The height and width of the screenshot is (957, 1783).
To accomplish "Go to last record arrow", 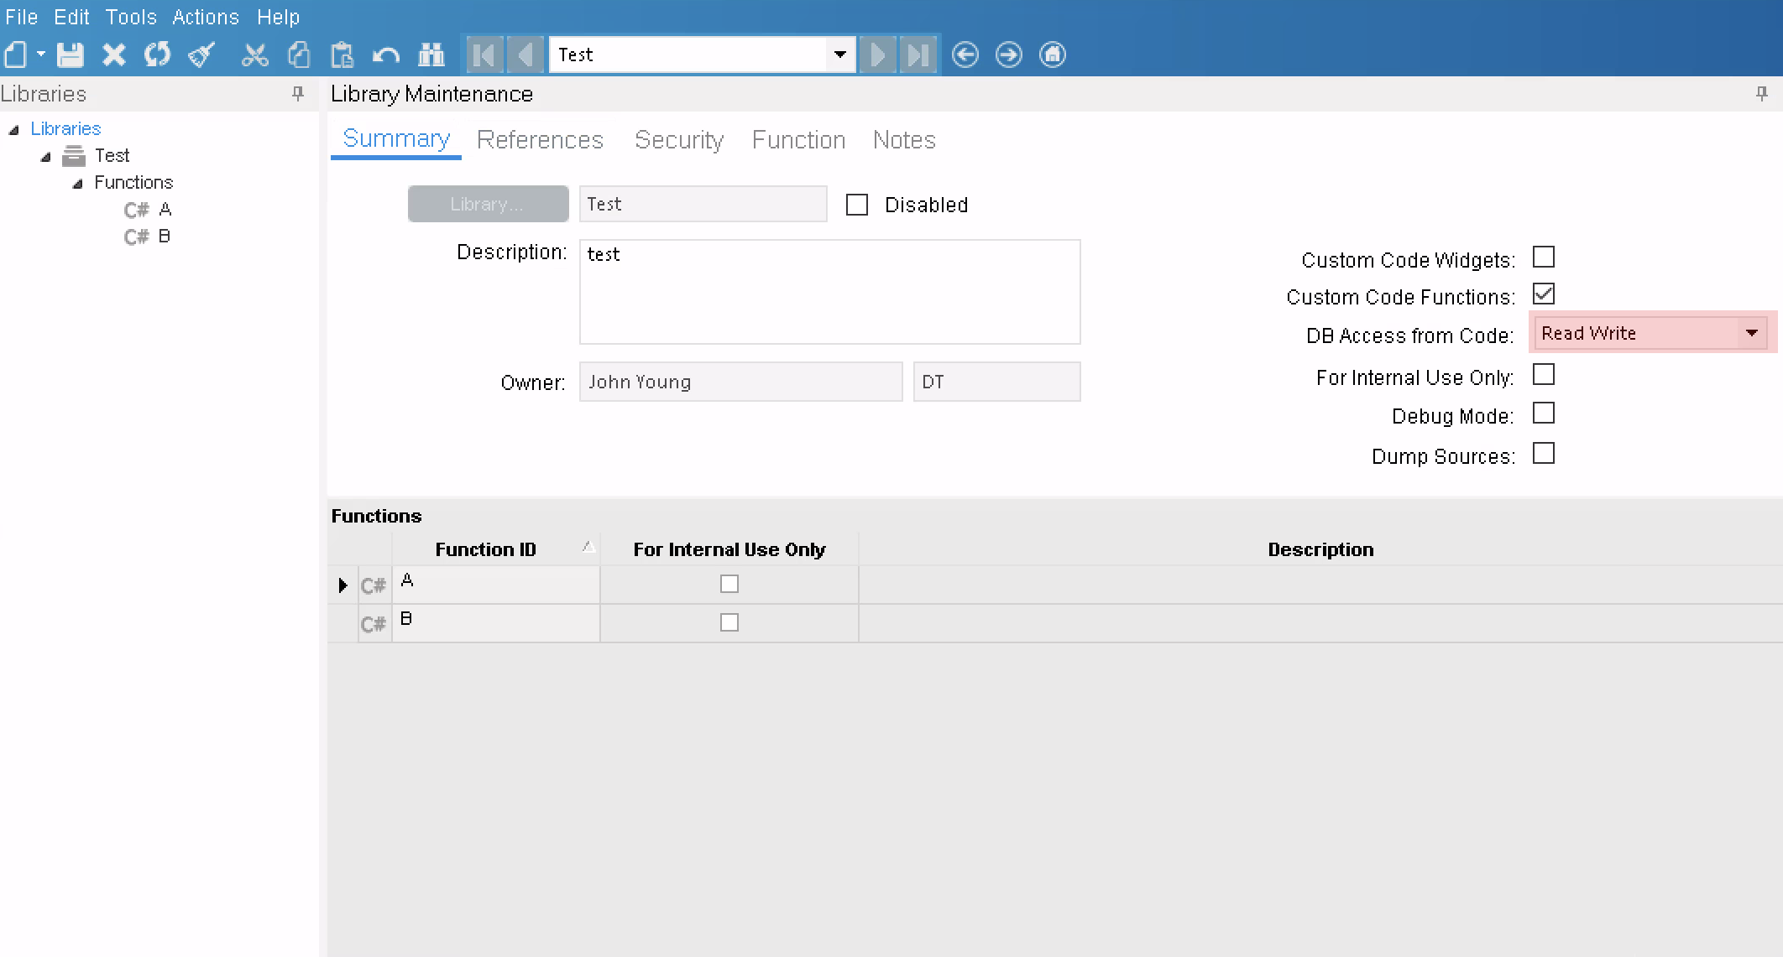I will [x=918, y=55].
